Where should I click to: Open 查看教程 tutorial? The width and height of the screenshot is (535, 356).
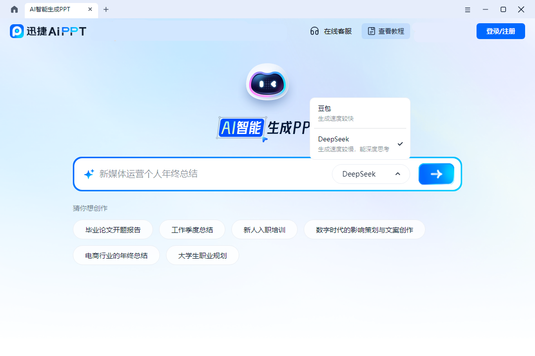tap(386, 31)
